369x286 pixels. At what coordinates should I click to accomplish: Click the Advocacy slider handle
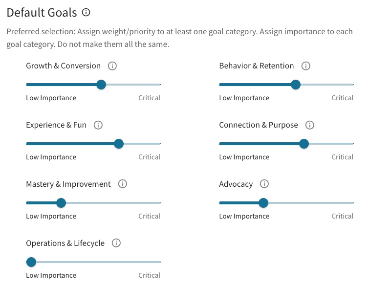(263, 203)
